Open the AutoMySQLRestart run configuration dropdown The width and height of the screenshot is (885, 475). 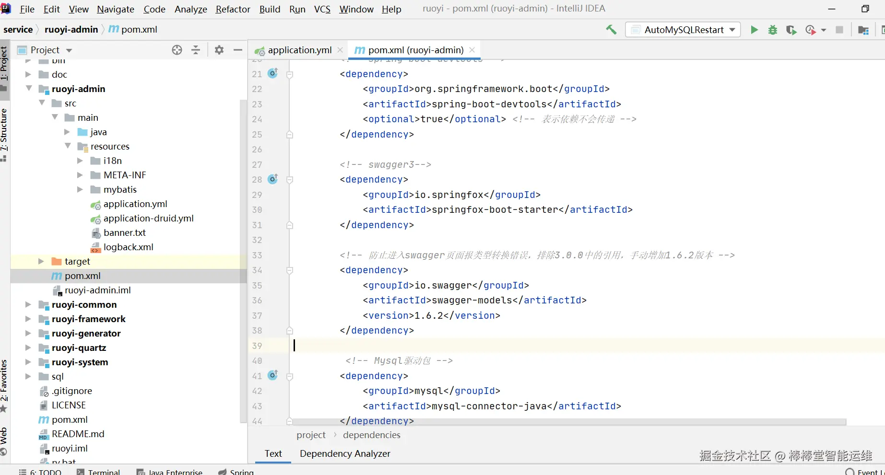(x=683, y=30)
